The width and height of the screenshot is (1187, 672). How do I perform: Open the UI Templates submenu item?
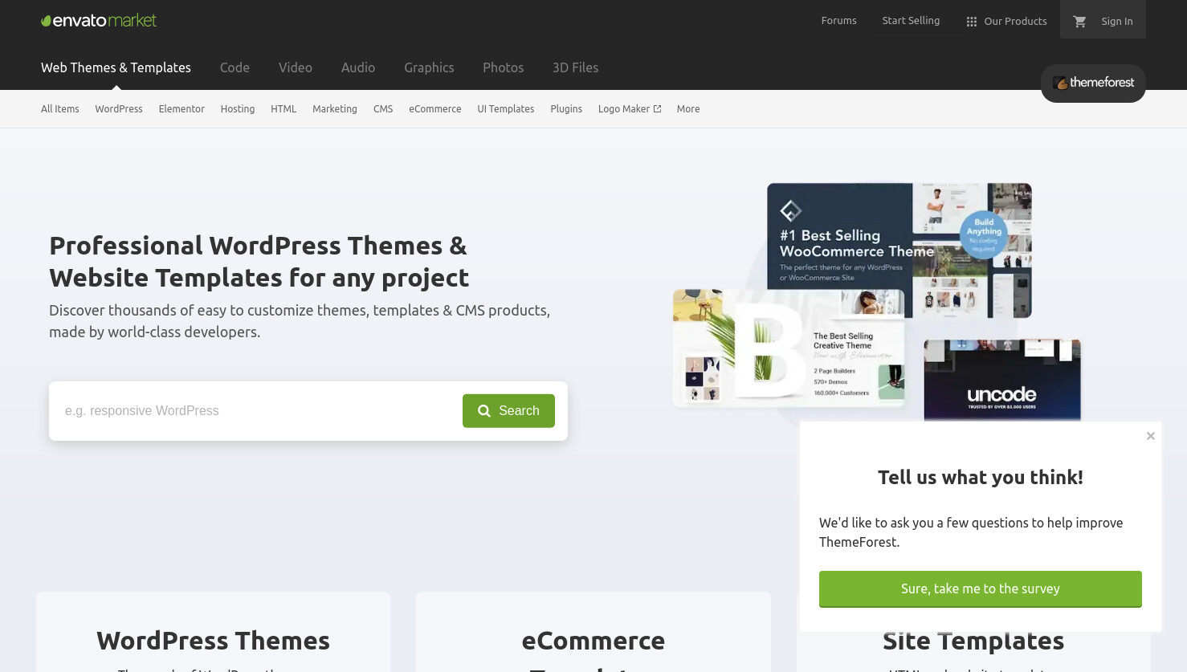click(x=506, y=109)
